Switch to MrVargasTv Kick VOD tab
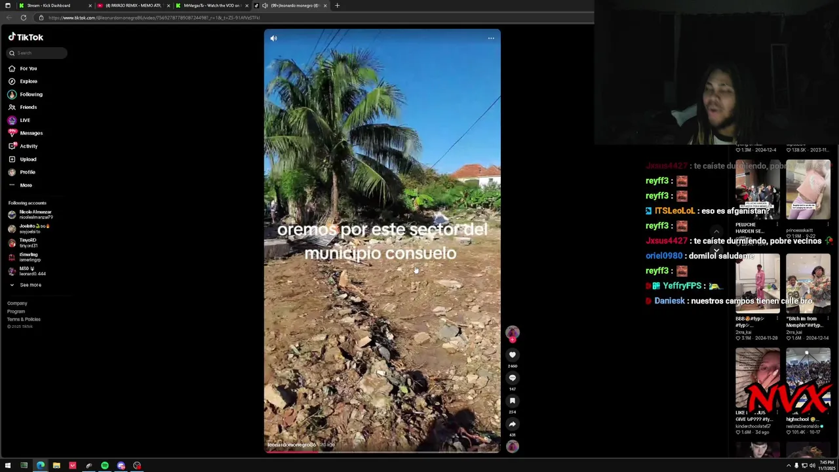Image resolution: width=839 pixels, height=472 pixels. 212,5
